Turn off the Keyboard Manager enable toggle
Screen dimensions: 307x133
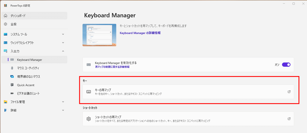(286, 65)
